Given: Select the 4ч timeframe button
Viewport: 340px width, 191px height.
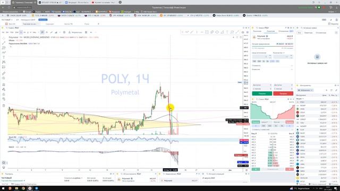Looking at the screenshot, I should click(x=24, y=32).
